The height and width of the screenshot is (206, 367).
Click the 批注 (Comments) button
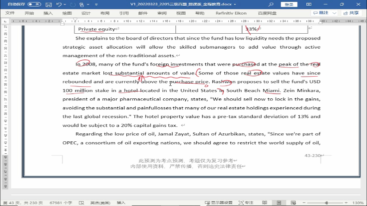click(321, 13)
